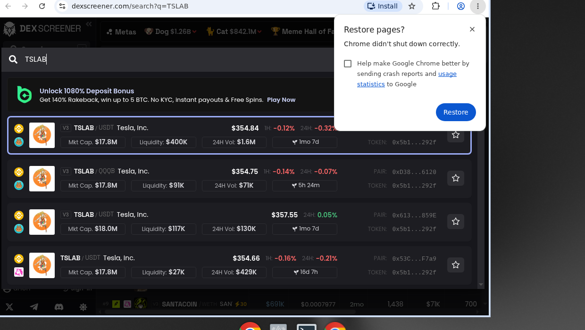Click 24H Vol $1.6M value
The image size is (585, 330).
(246, 142)
